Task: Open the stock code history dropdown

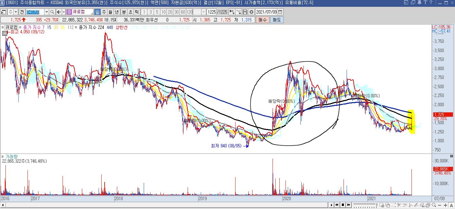Action: [47, 12]
